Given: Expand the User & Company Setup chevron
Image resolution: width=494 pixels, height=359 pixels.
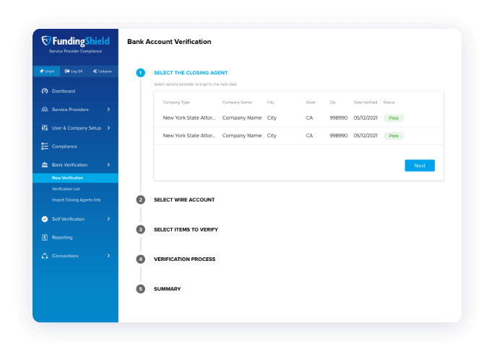Looking at the screenshot, I should (108, 128).
